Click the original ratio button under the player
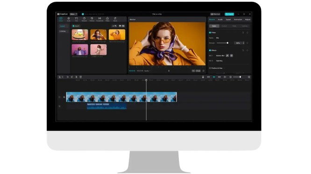This screenshot has height=174, width=311. click(198, 71)
